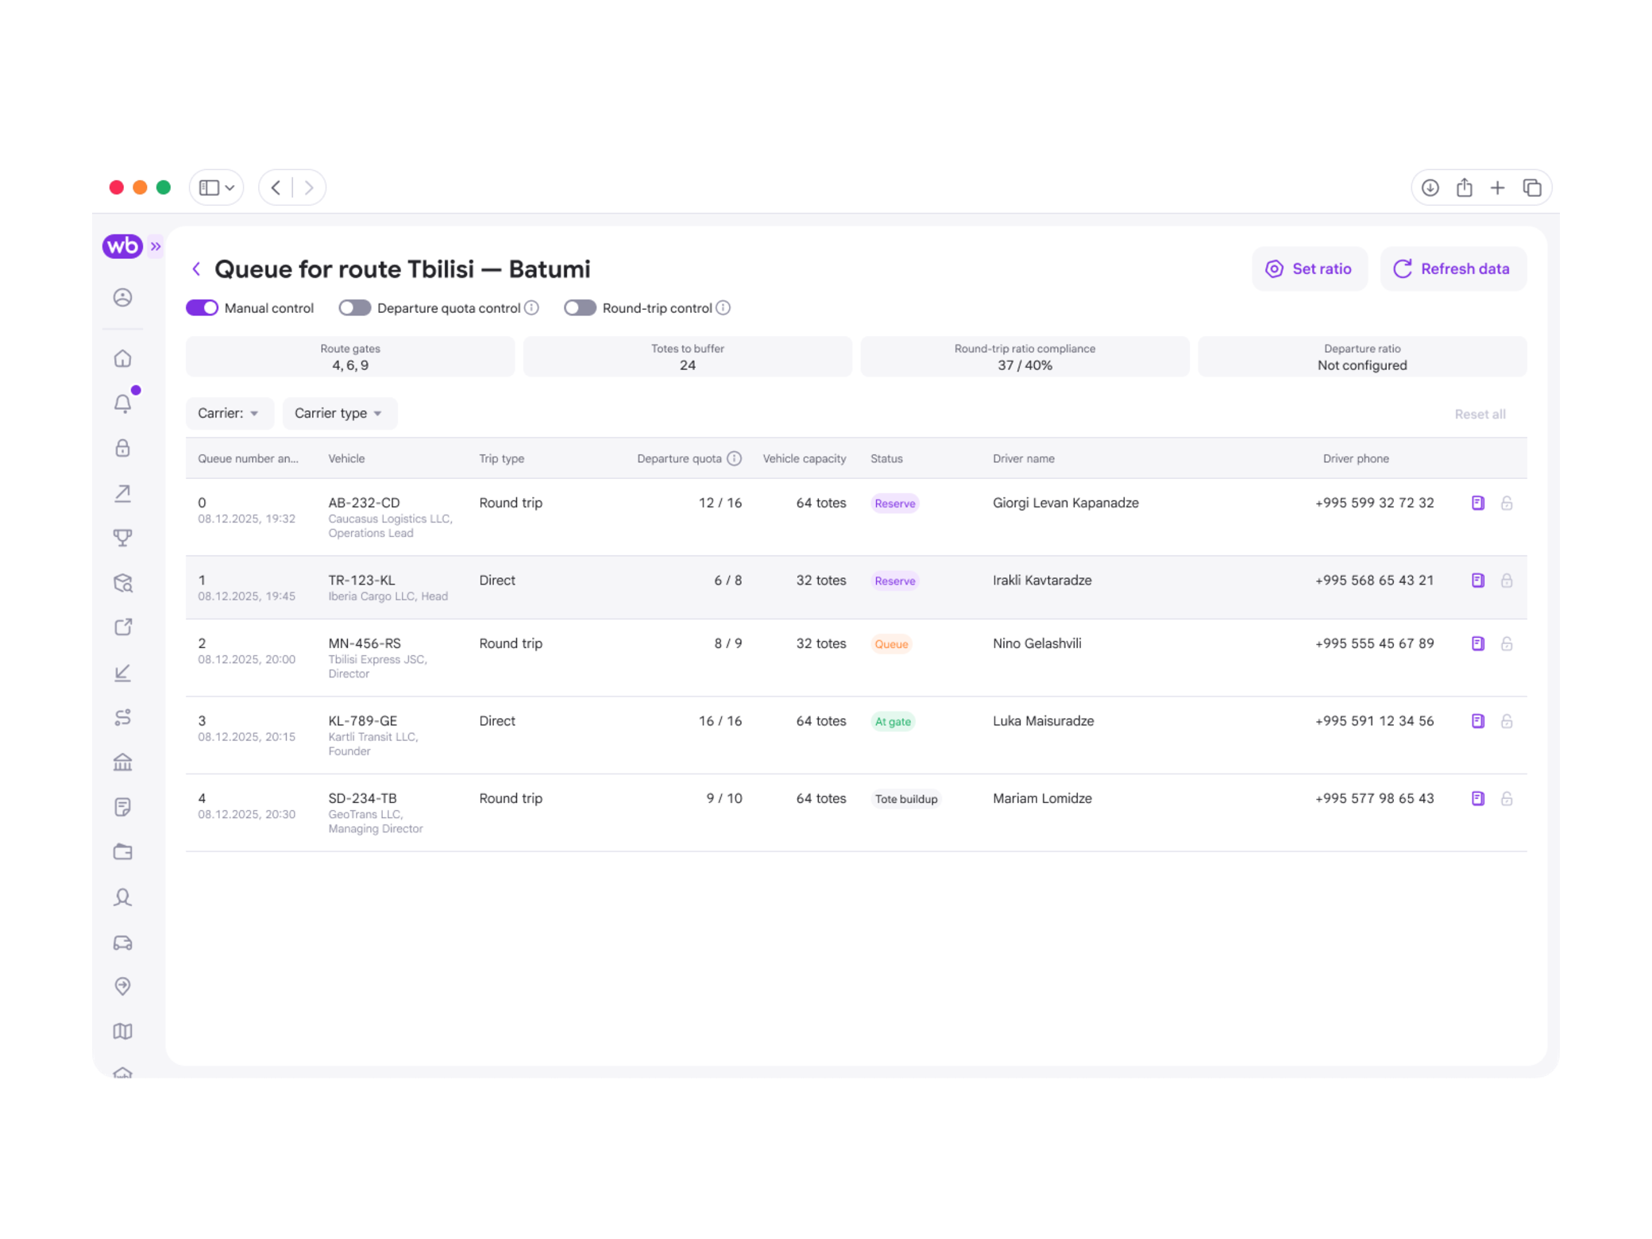
Task: Click browser forward navigation arrow
Action: (x=309, y=187)
